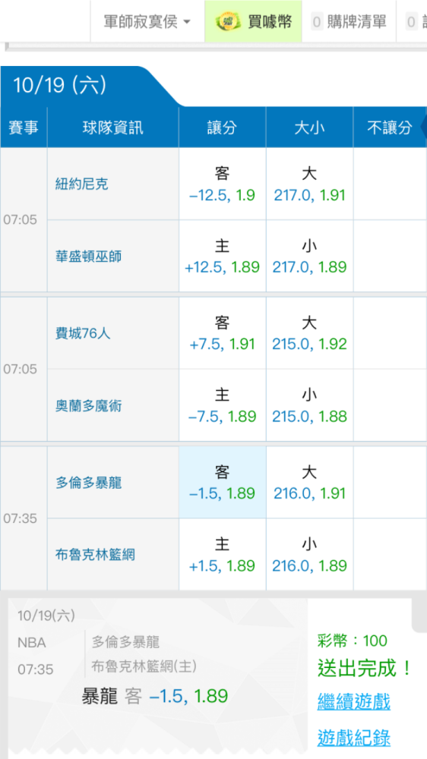Pick Philadelphia 76ers away spread +7.5

tap(222, 333)
